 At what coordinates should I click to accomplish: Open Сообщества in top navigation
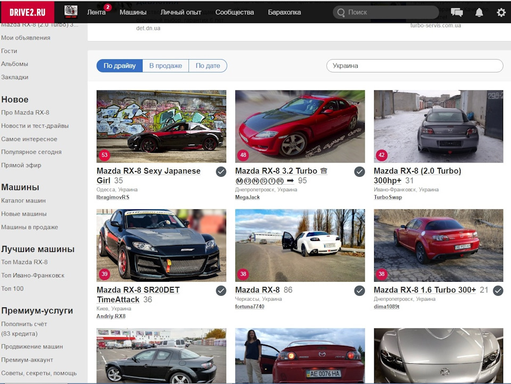[235, 12]
